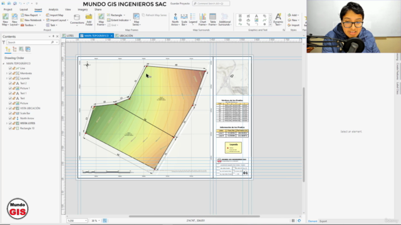
Task: Click the refresh icon in status bar
Action: (x=299, y=221)
